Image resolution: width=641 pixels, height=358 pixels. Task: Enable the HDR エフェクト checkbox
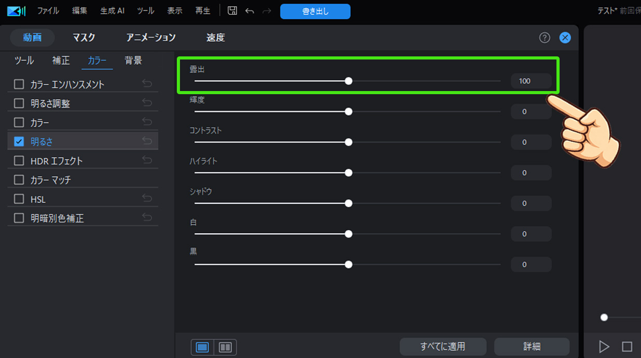click(x=18, y=160)
